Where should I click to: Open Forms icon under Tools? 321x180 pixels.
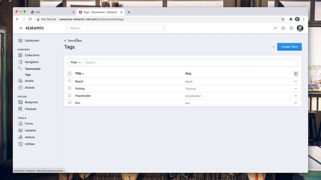20,123
